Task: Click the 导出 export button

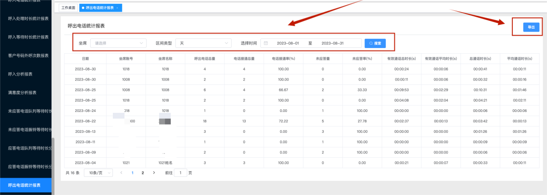Action: coord(531,27)
